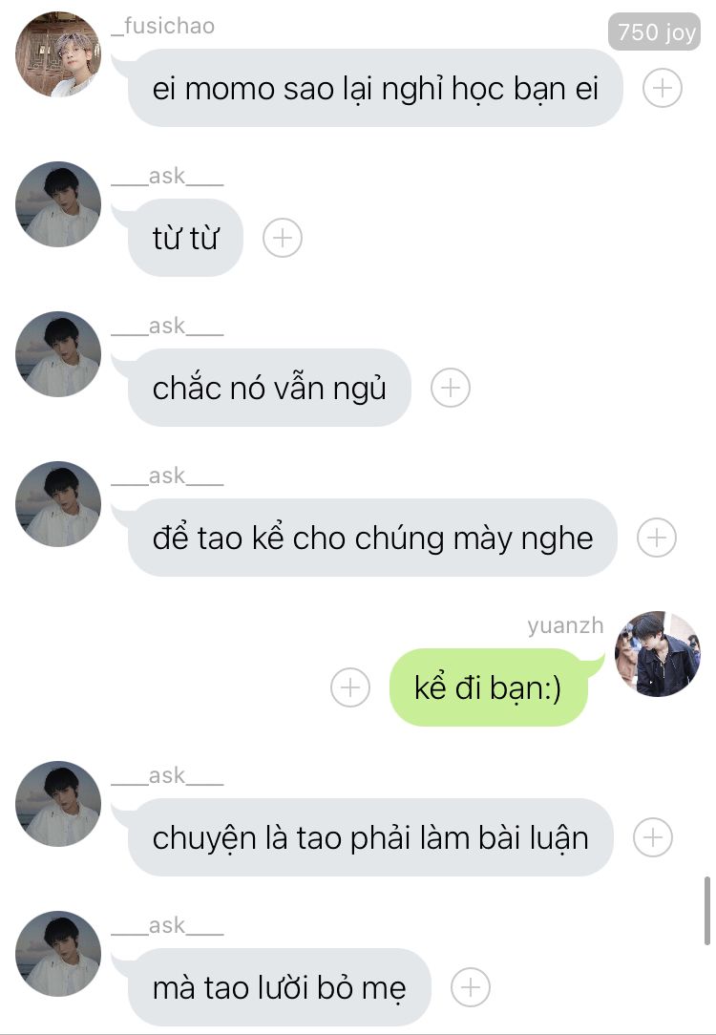Image resolution: width=716 pixels, height=1035 pixels.
Task: Open ask avatar beside "mà tao lười bỏ mẹ"
Action: point(58,953)
